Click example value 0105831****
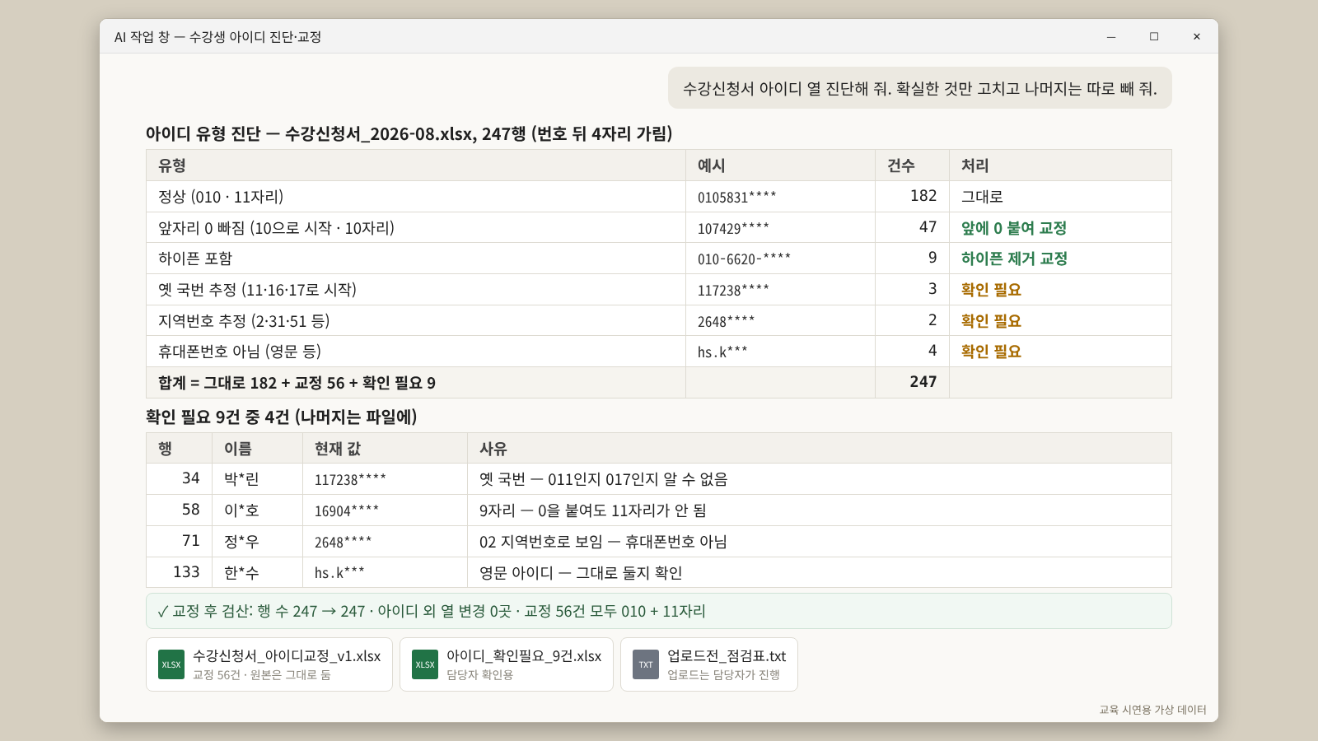1318x741 pixels. pos(736,198)
